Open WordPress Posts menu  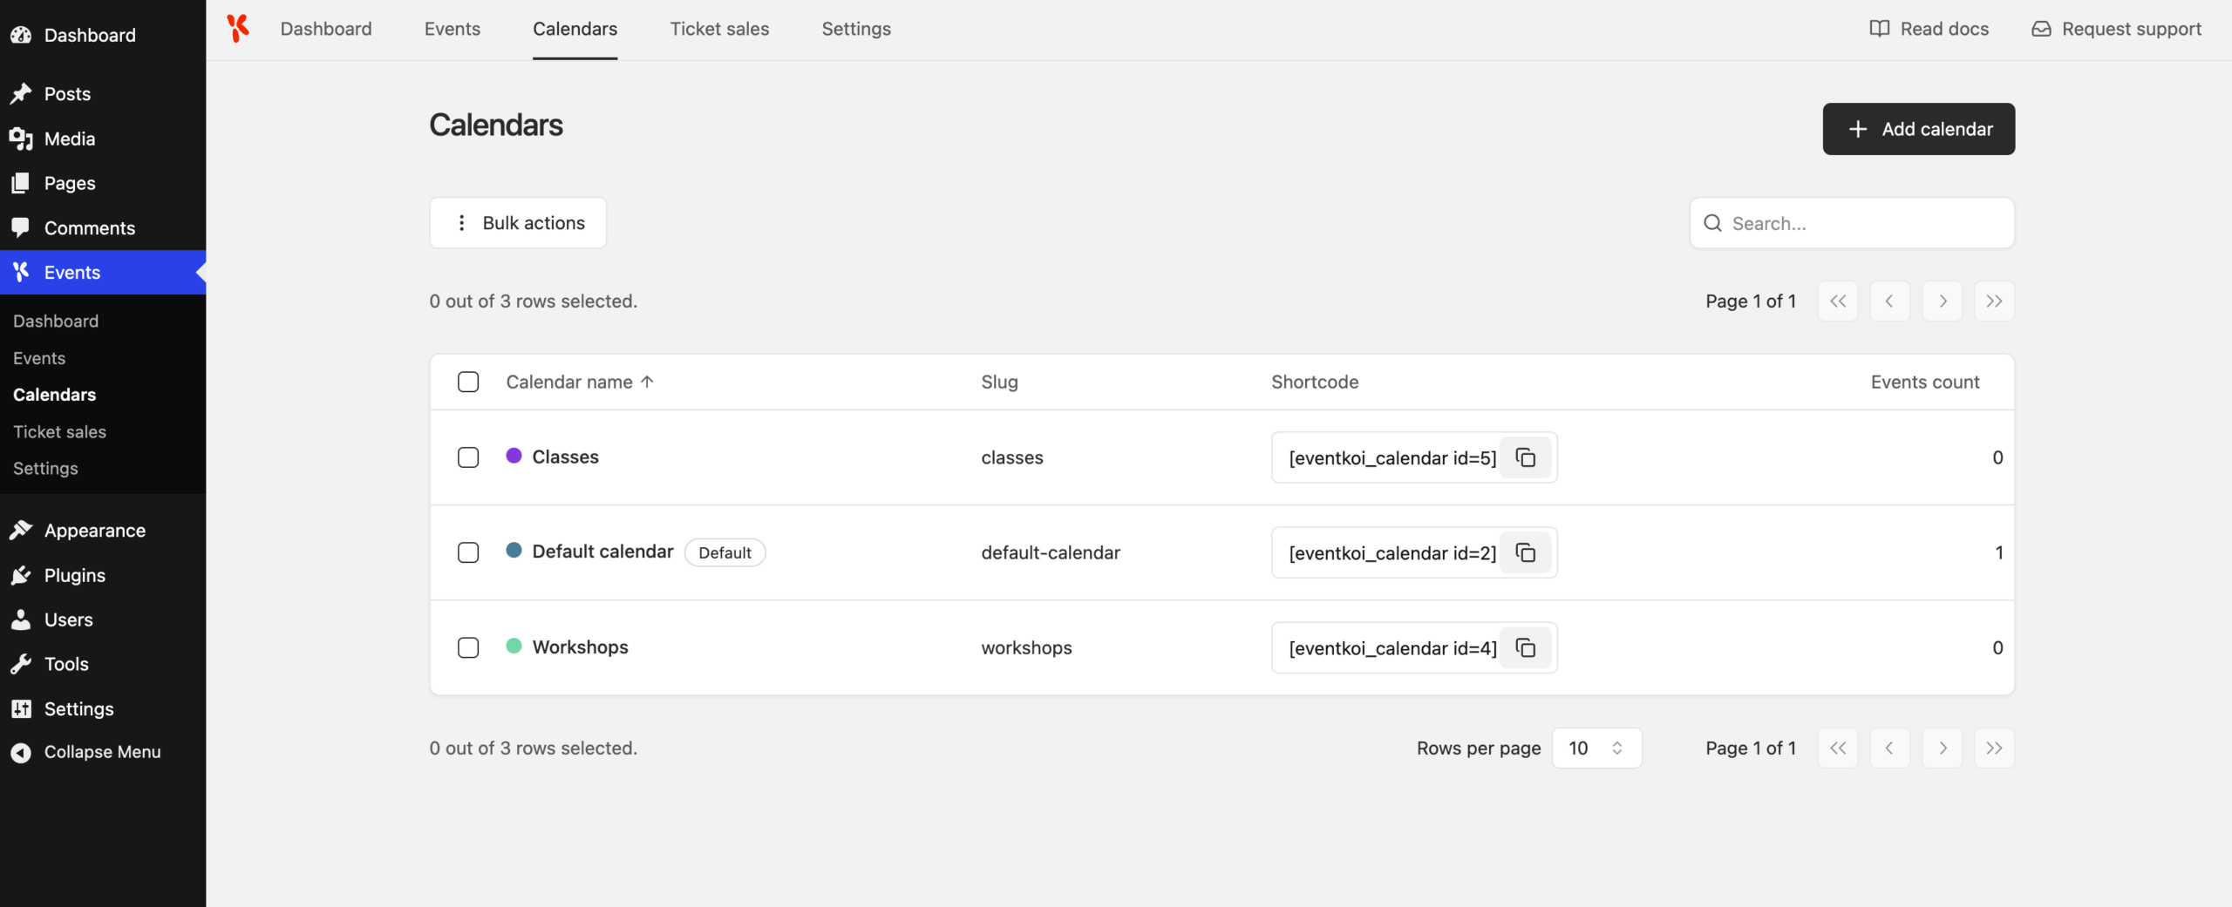click(103, 93)
